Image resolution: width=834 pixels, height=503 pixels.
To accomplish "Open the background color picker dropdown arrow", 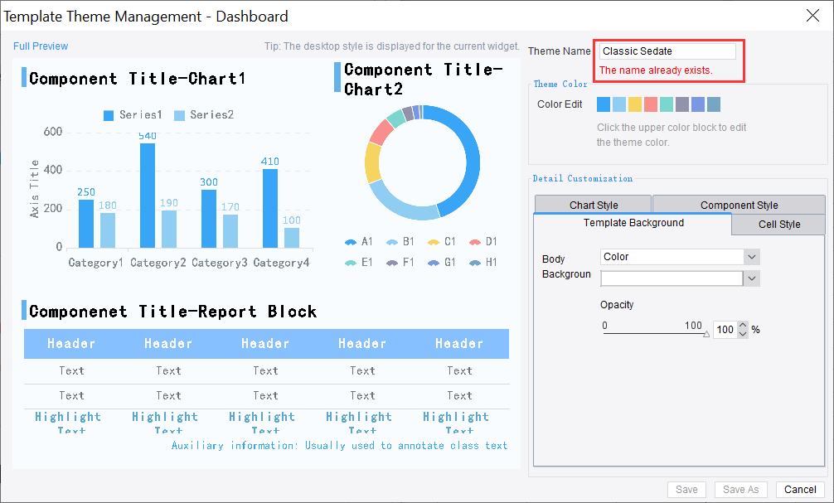I will (x=752, y=278).
